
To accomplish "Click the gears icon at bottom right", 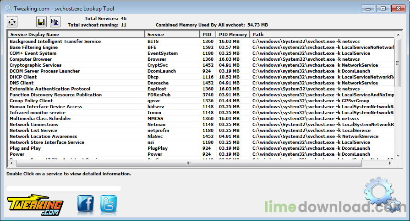I will point(381,195).
